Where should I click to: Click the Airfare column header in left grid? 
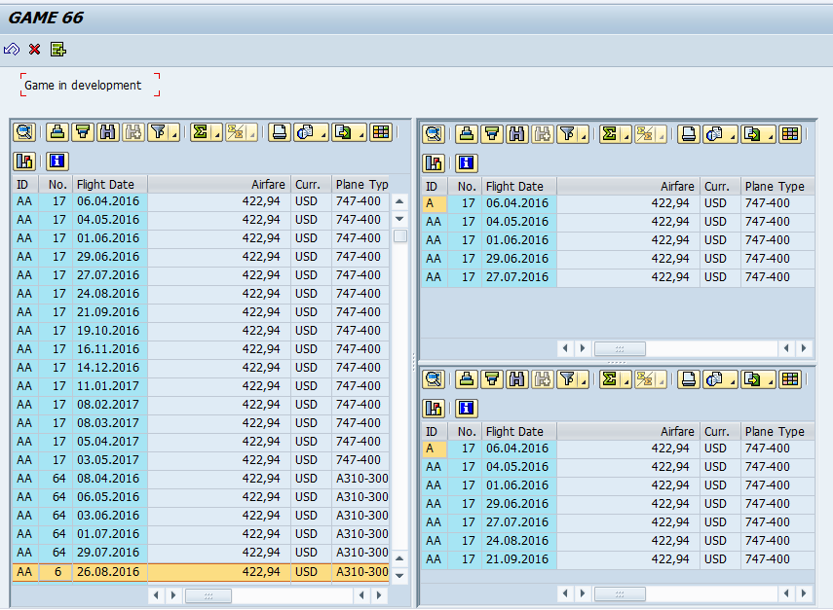[x=219, y=185]
